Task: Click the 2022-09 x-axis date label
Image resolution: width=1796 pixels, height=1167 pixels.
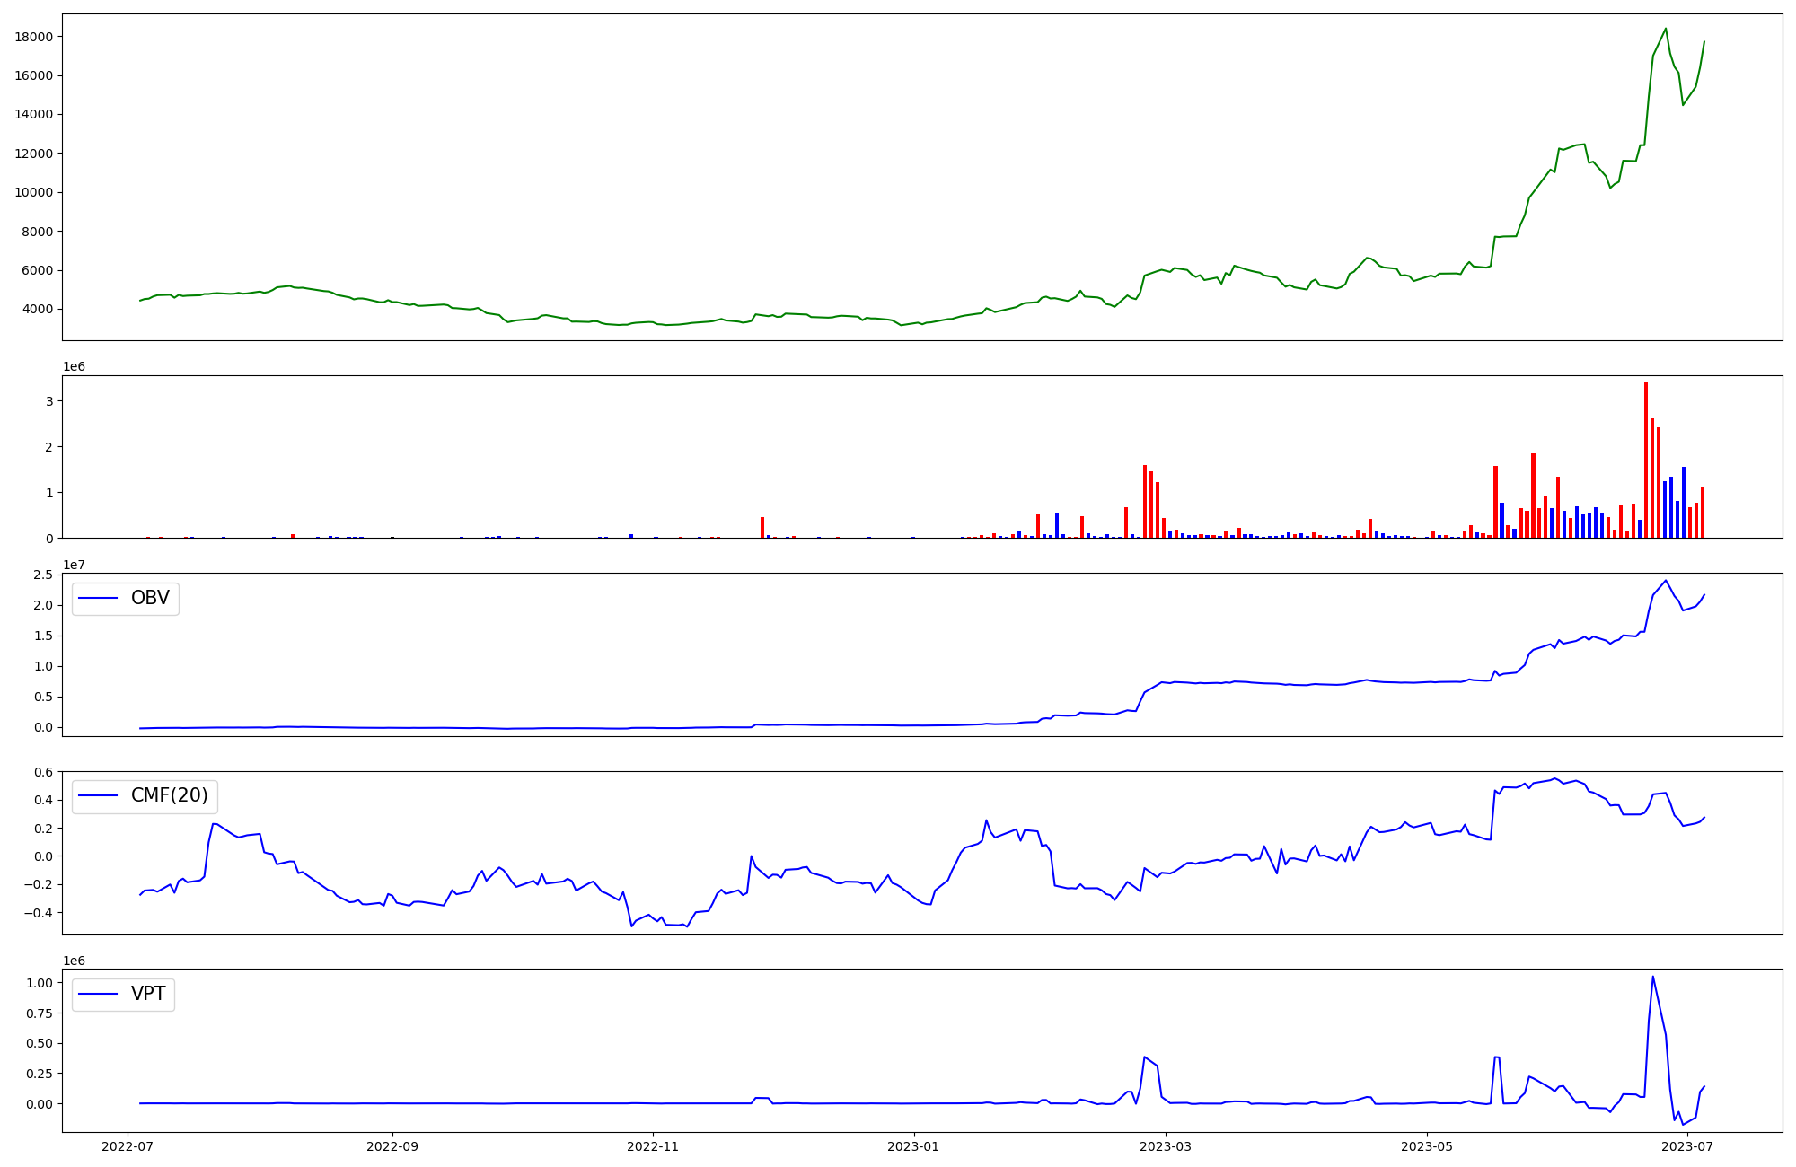Action: click(392, 1146)
